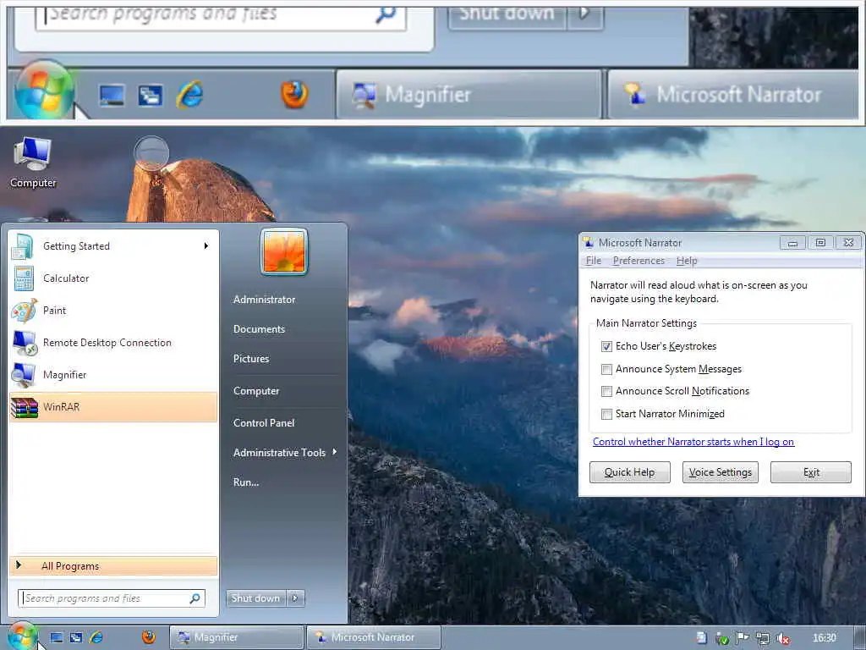Enable Announce System Messages checkbox
This screenshot has width=866, height=650.
[x=606, y=369]
